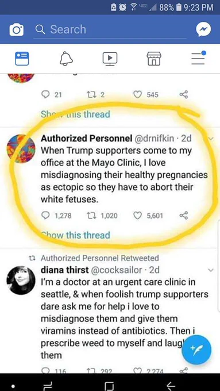Click the Search input field

click(x=110, y=29)
